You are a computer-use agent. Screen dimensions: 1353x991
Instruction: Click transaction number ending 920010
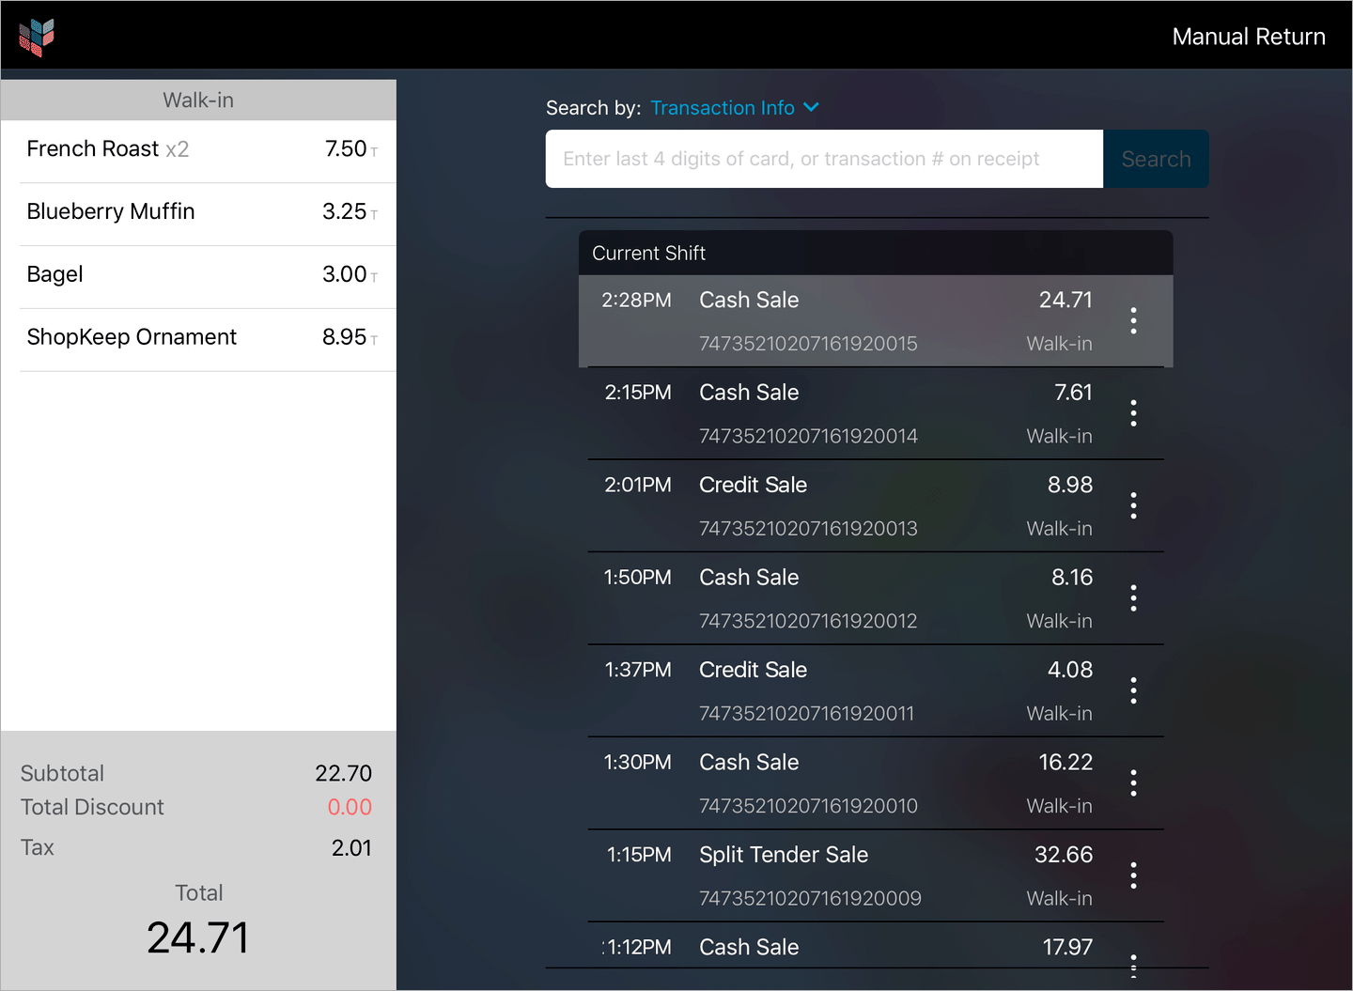click(x=808, y=806)
